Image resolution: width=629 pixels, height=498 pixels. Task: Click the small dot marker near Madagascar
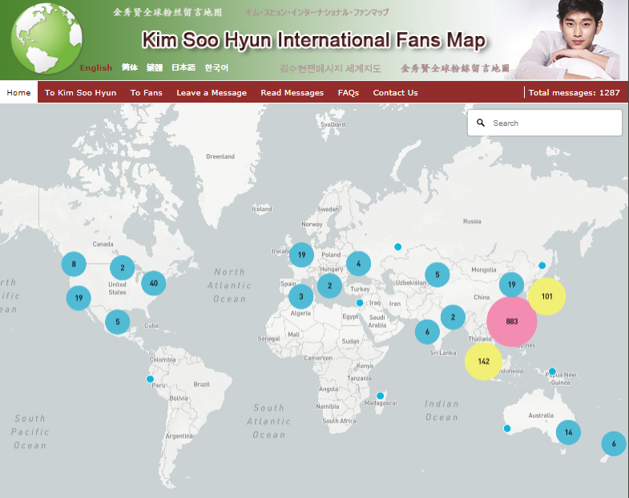[381, 396]
